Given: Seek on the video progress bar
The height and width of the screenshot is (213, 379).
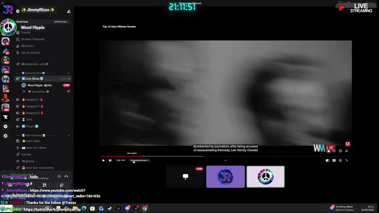Looking at the screenshot, I should pyautogui.click(x=226, y=156).
